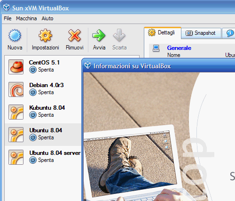
Task: Open the Aiuto menu
Action: (47, 18)
